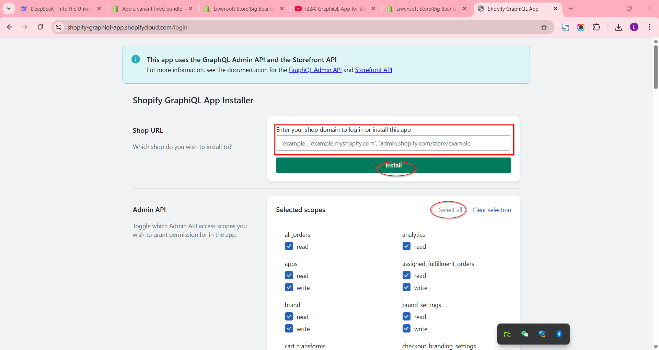Toggle assigned_fulfillment_orders read checkbox

[x=406, y=276]
